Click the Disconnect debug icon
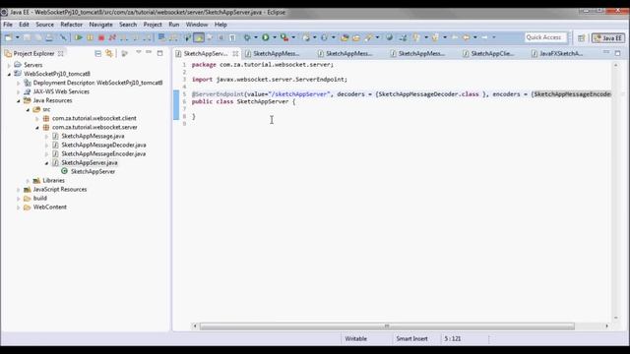 [112, 37]
